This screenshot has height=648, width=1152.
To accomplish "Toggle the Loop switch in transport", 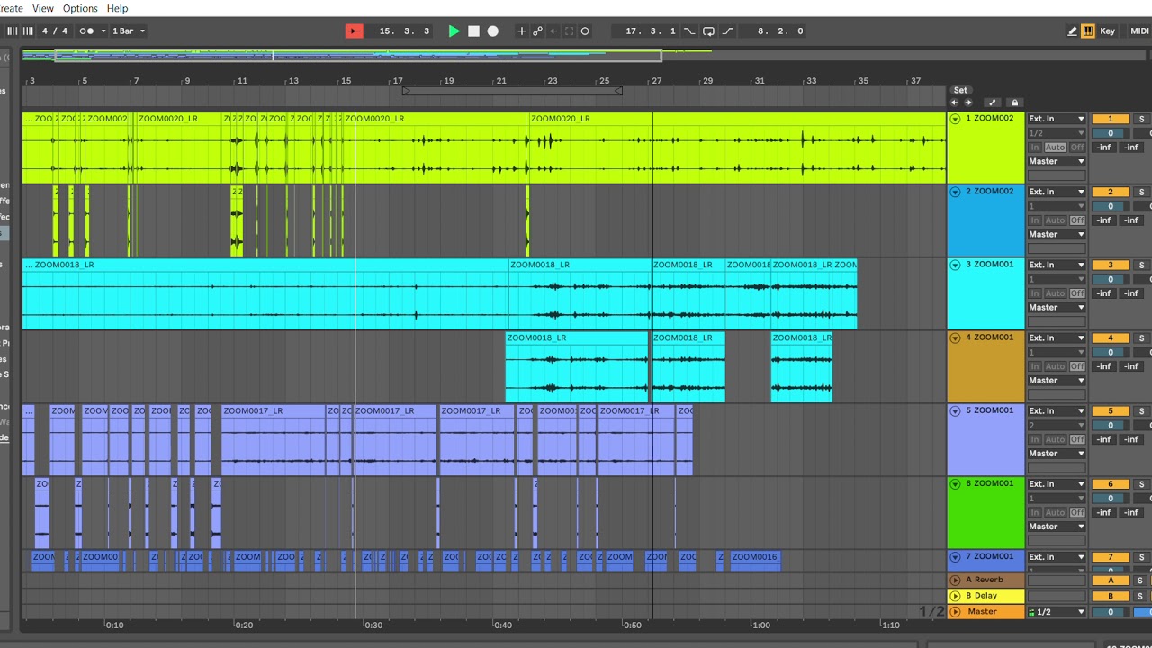I will tap(708, 31).
